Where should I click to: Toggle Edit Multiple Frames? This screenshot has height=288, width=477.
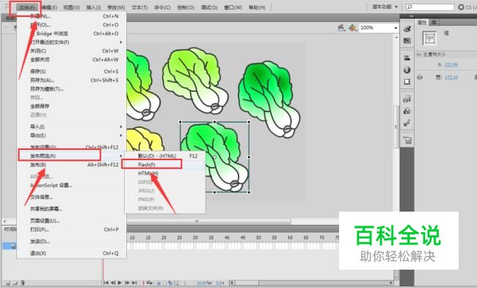point(170,283)
